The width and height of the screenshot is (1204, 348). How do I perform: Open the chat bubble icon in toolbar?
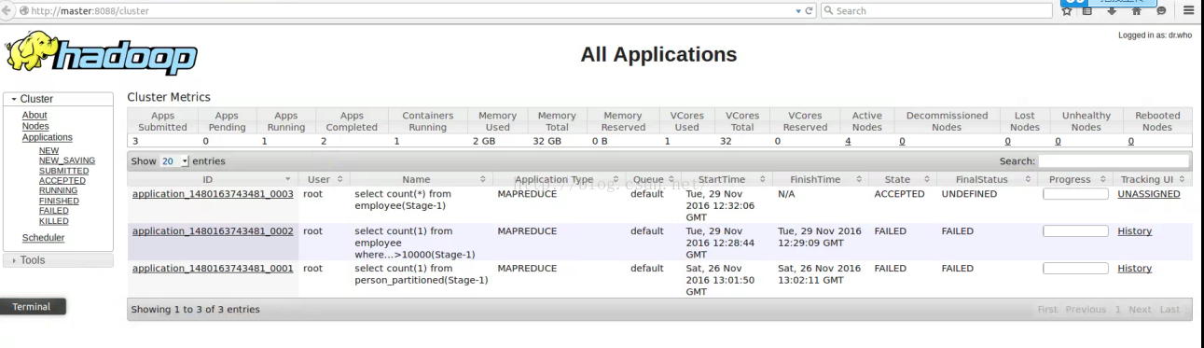(1161, 11)
